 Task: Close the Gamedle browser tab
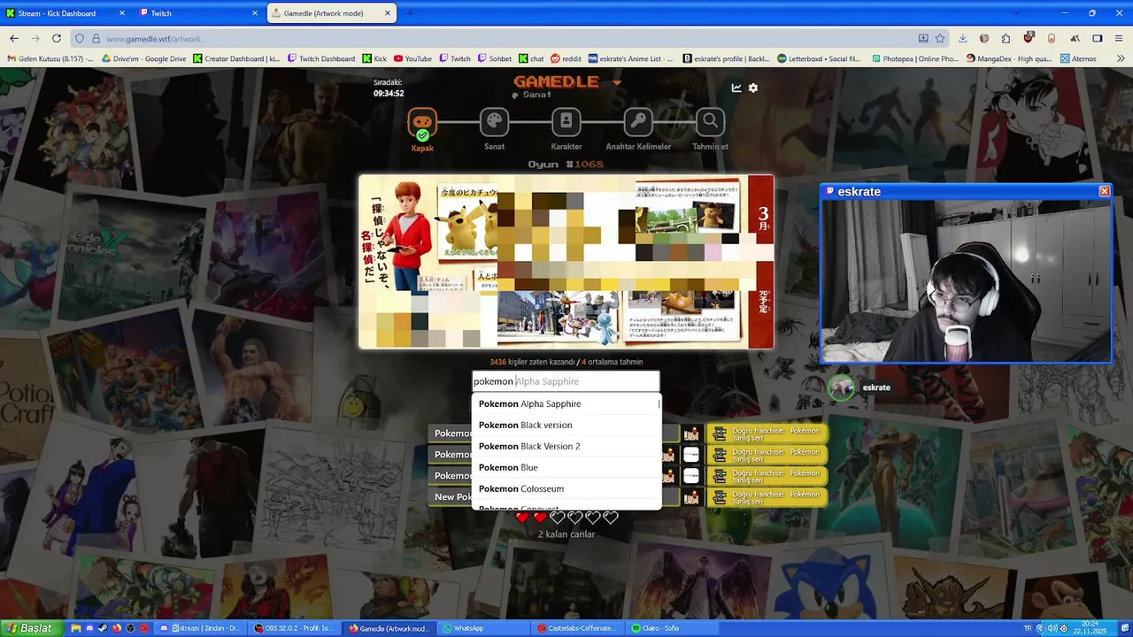click(x=388, y=13)
